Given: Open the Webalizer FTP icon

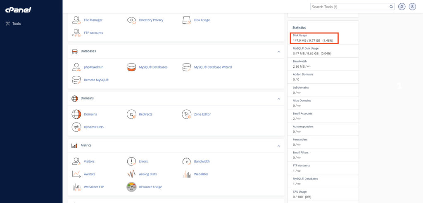Looking at the screenshot, I should click(x=76, y=187).
